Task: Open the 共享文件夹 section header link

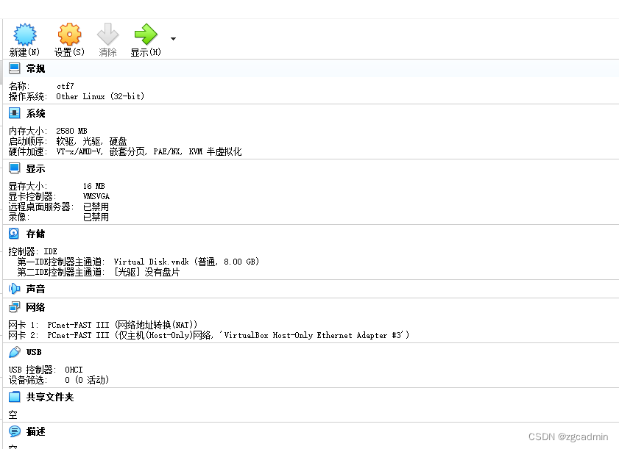Action: pos(50,397)
